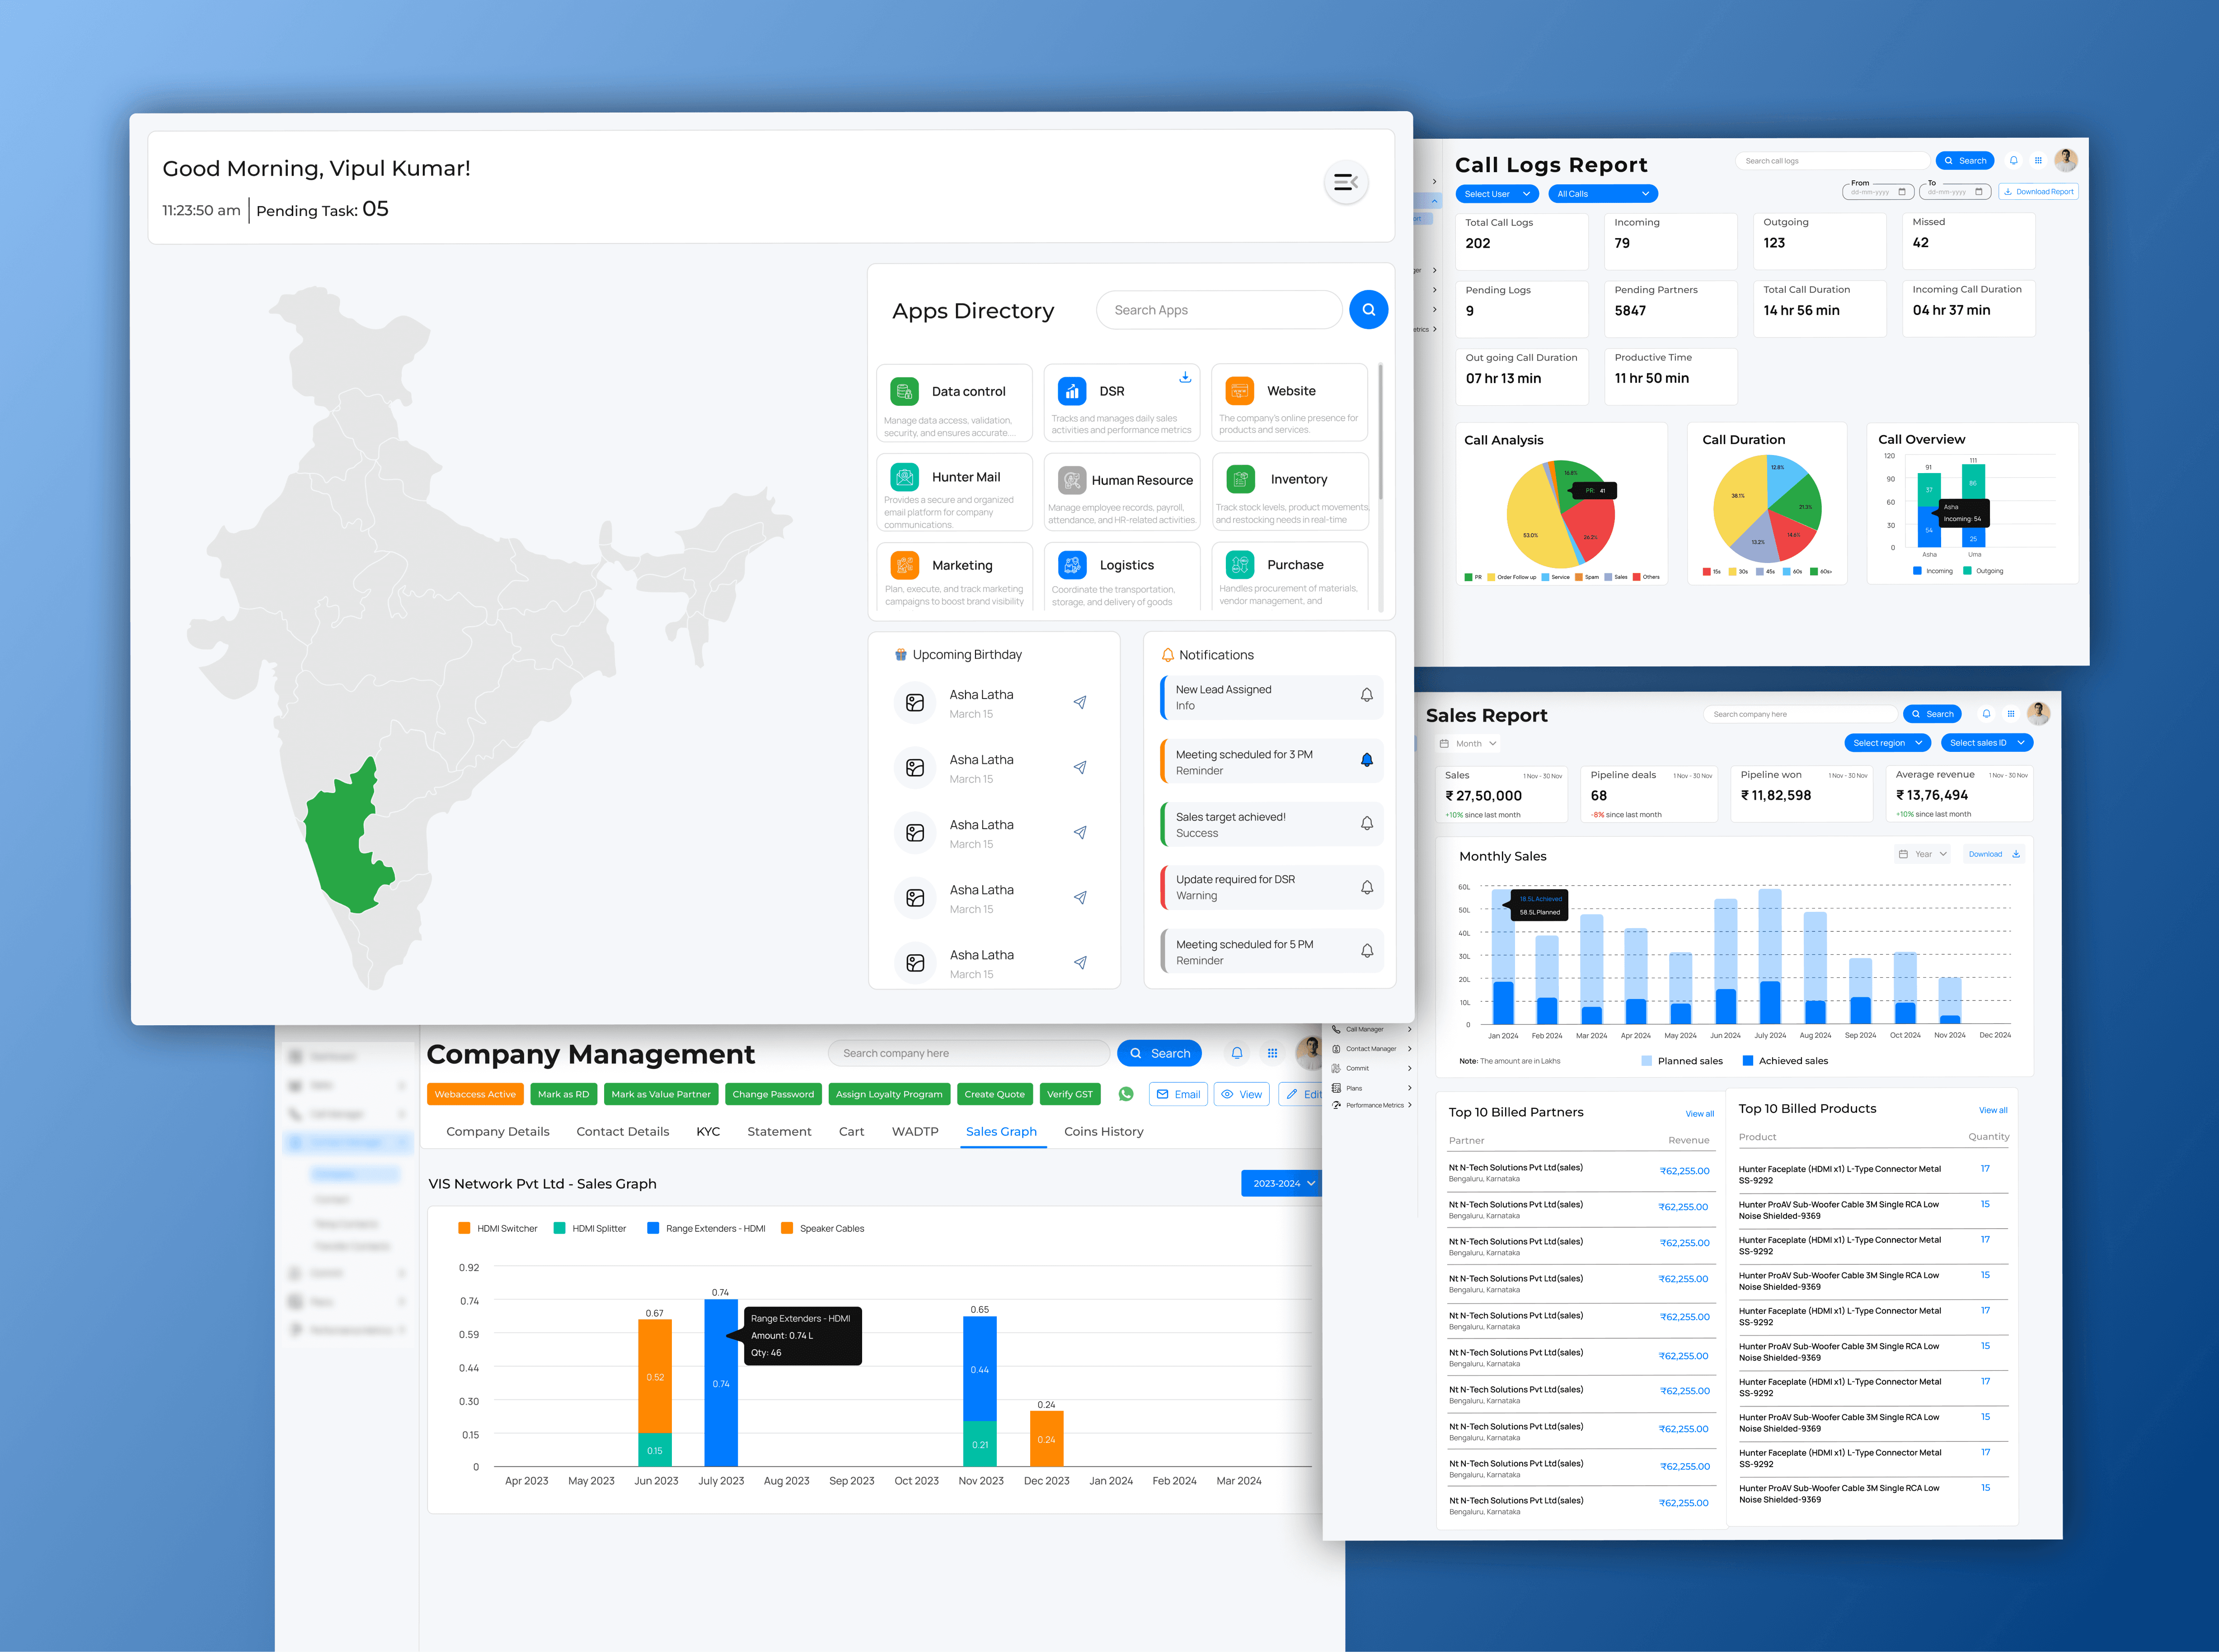Click the Range Extenders - HDMI legend swatch
Screen dimensions: 2219x1652
point(653,1228)
